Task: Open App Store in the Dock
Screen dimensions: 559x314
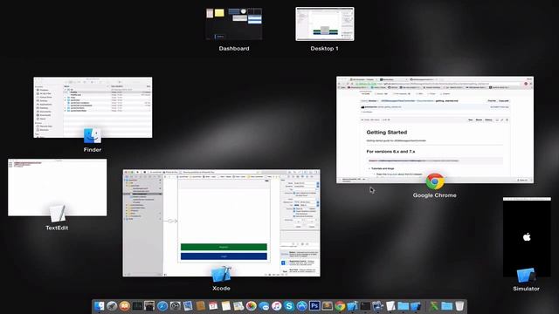Action: tap(302, 306)
